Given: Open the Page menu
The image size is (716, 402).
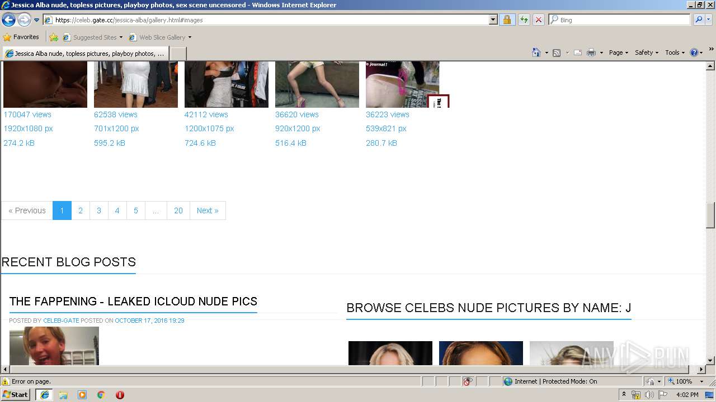Looking at the screenshot, I should [x=619, y=52].
